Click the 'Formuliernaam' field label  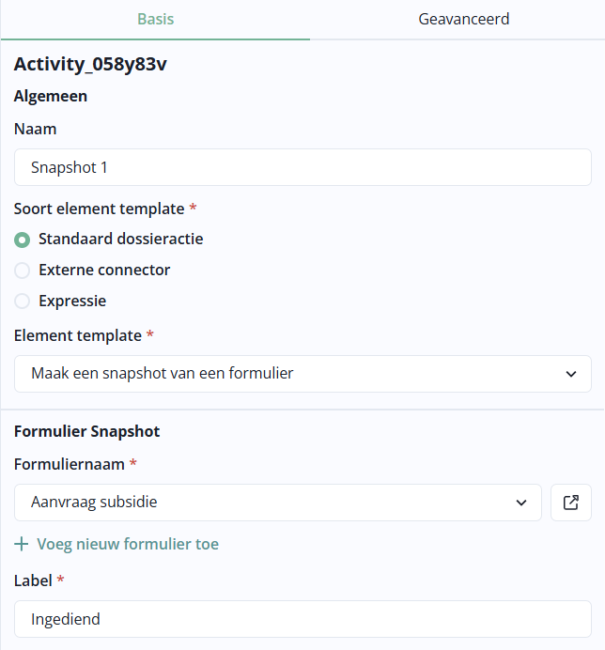(69, 464)
